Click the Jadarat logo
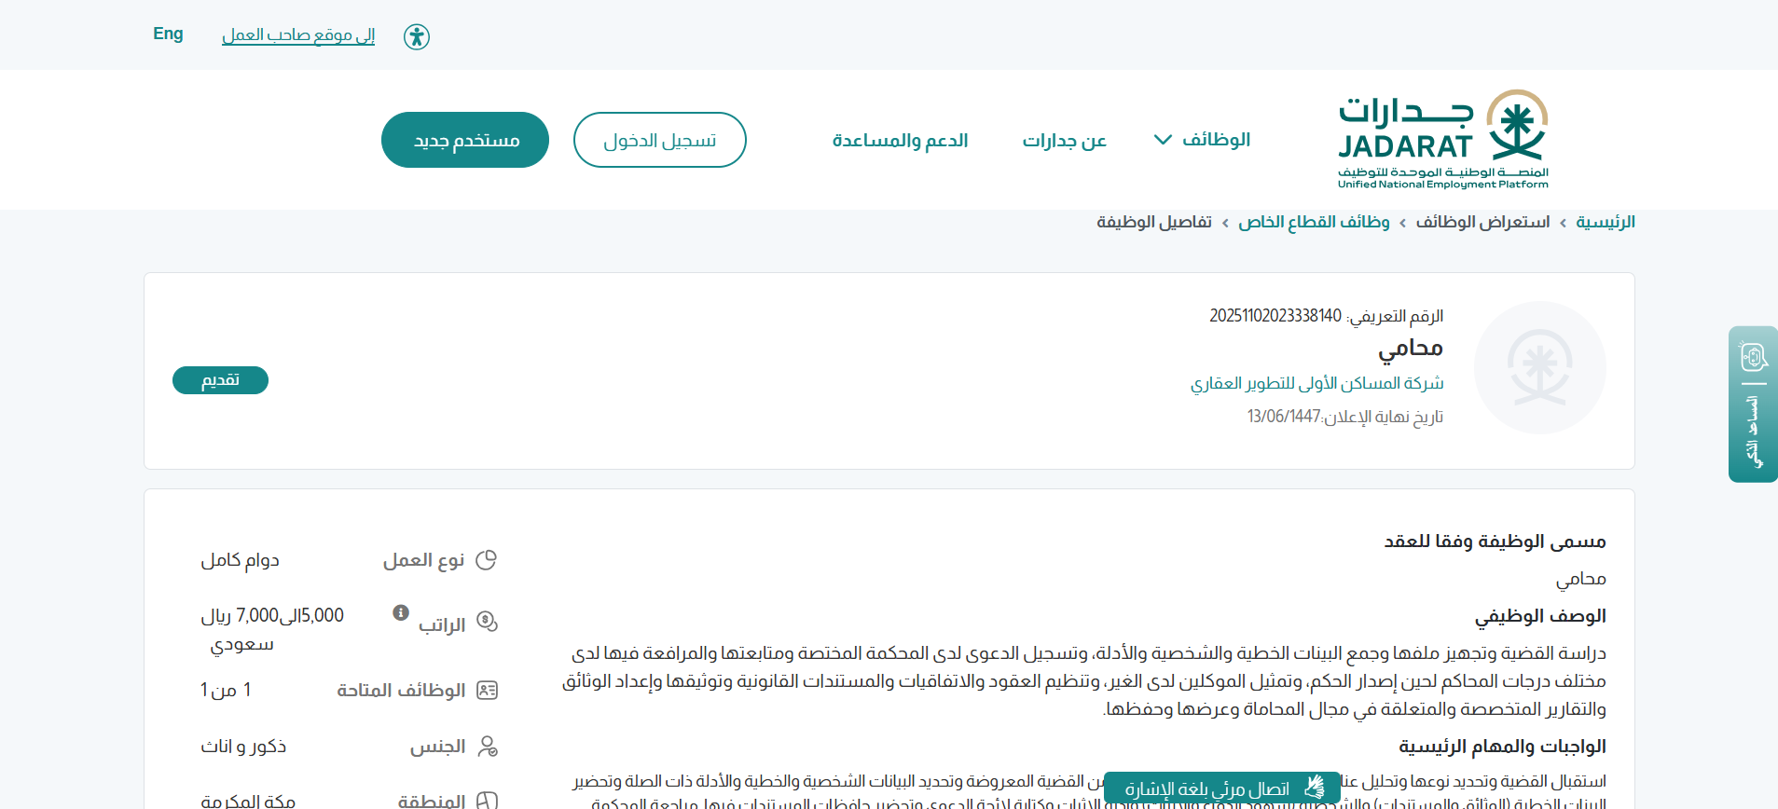Image resolution: width=1778 pixels, height=809 pixels. pyautogui.click(x=1442, y=139)
